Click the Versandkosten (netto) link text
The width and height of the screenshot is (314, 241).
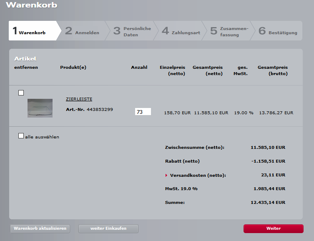click(198, 176)
